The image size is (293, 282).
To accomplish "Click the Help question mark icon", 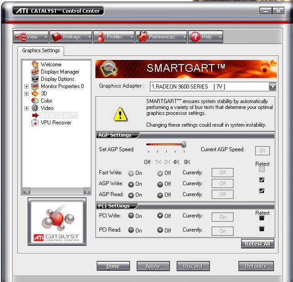I will pos(195,37).
